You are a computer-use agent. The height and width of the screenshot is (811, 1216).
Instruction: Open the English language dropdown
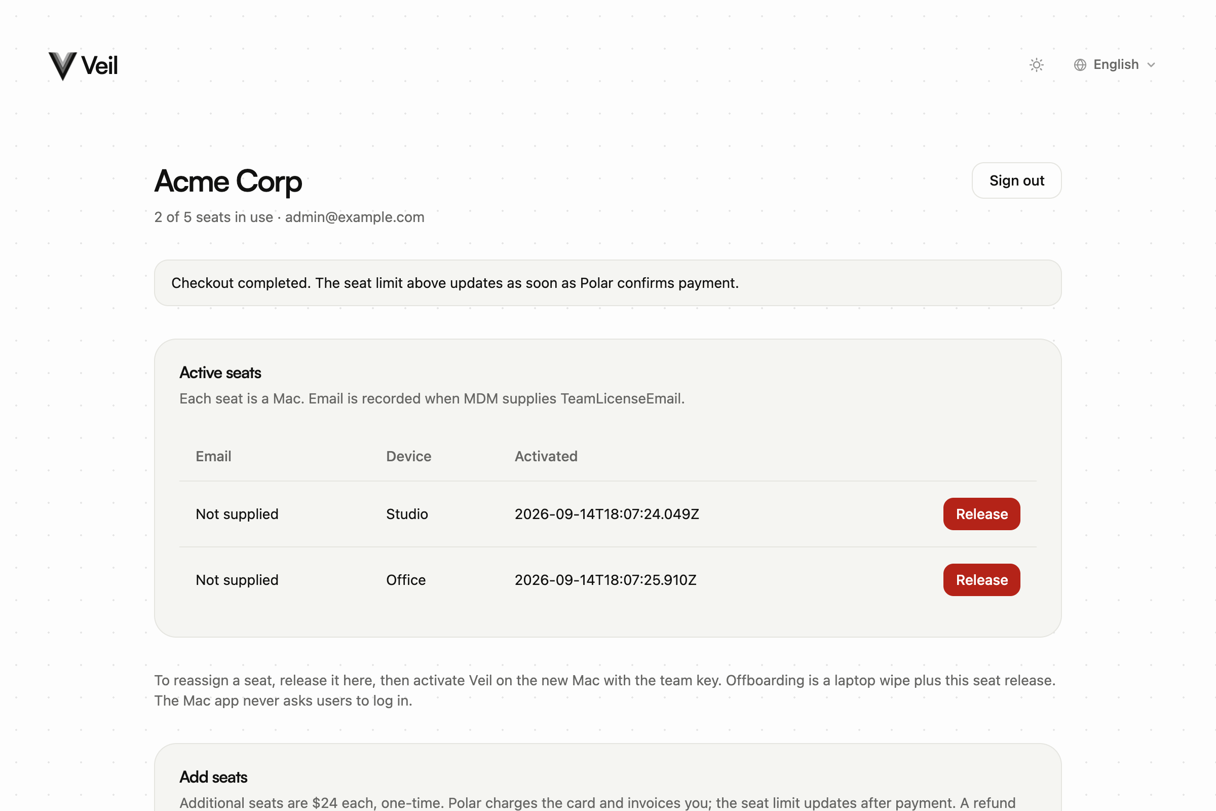(1114, 65)
